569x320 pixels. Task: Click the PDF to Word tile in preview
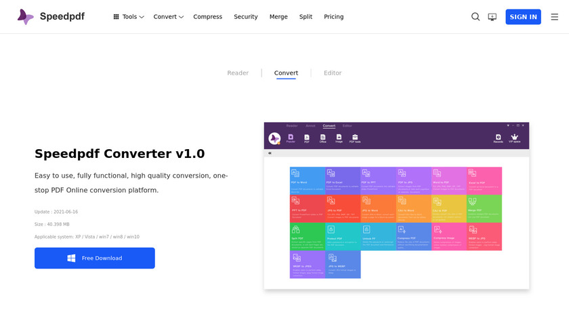point(308,181)
